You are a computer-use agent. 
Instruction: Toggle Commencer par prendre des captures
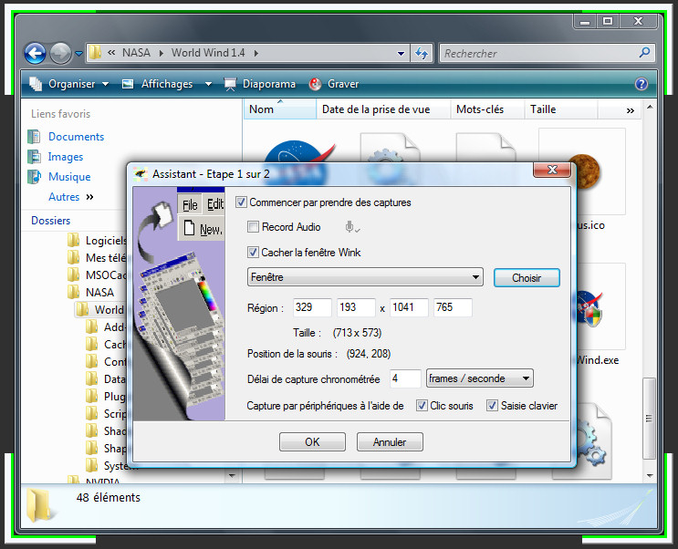(x=241, y=202)
